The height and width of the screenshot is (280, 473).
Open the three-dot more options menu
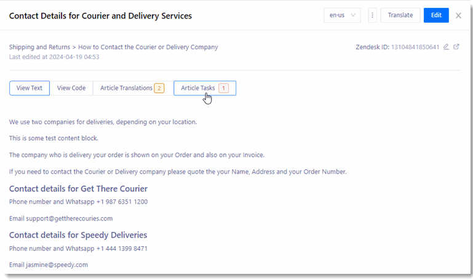click(x=372, y=15)
